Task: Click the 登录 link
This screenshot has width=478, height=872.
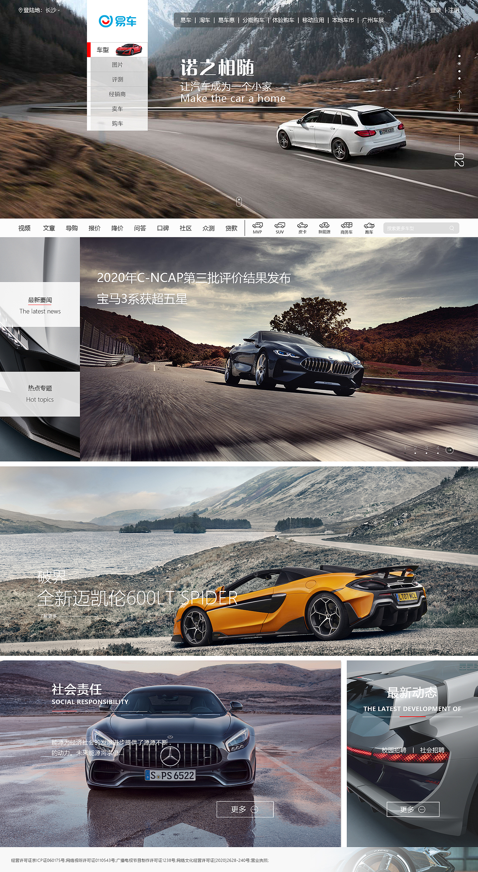Action: [435, 10]
